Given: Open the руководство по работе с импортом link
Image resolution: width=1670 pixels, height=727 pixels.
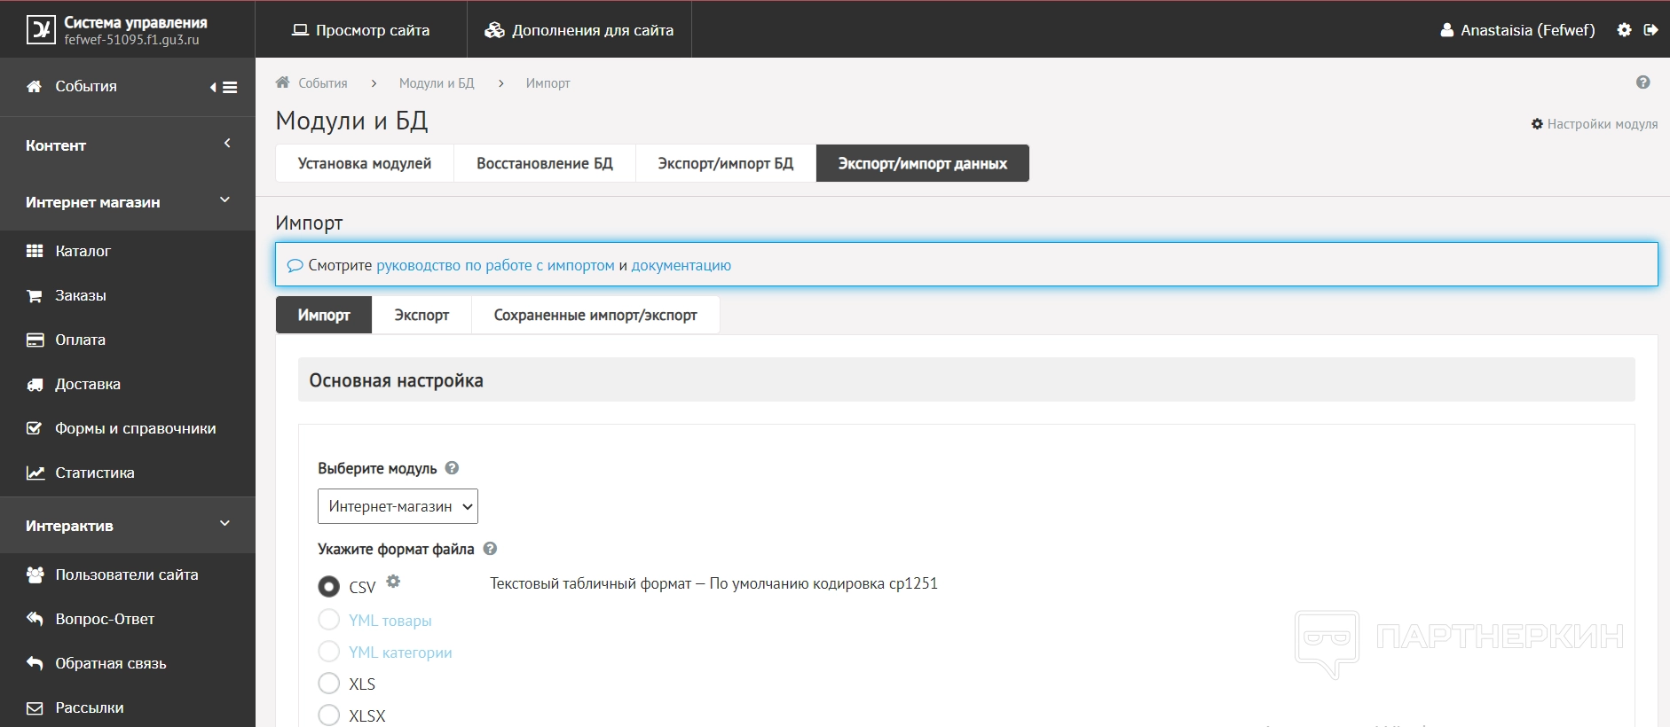Looking at the screenshot, I should 495,265.
